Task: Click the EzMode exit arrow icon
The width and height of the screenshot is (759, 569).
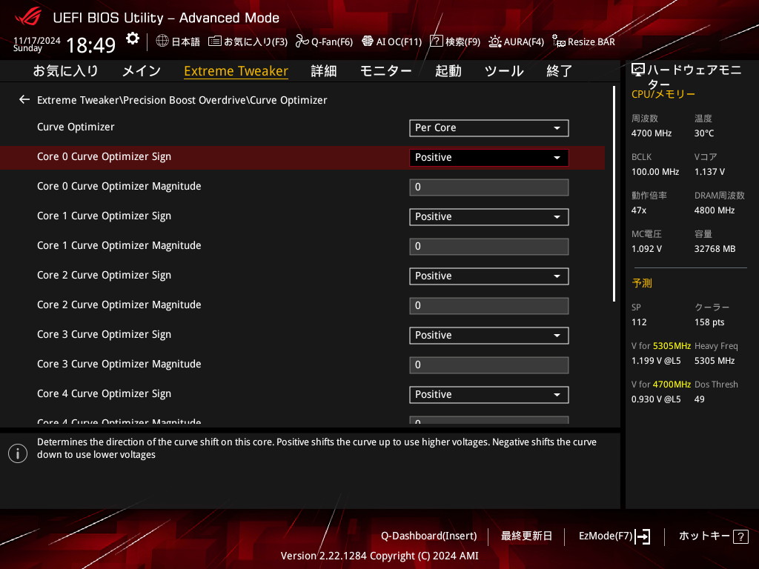Action: click(x=643, y=536)
